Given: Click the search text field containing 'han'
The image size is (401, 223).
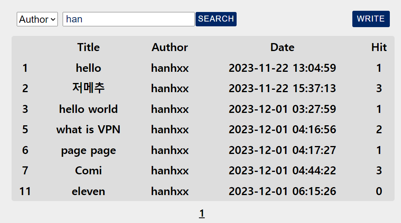Looking at the screenshot, I should coord(128,19).
